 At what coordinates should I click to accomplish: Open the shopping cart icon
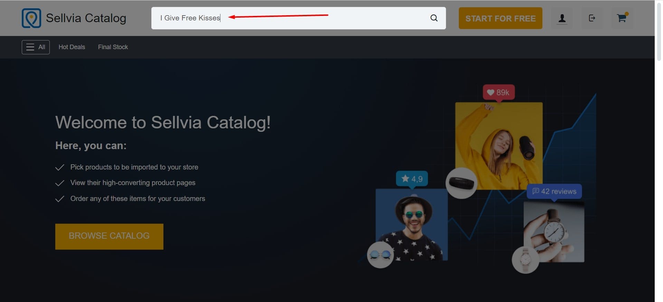click(622, 18)
